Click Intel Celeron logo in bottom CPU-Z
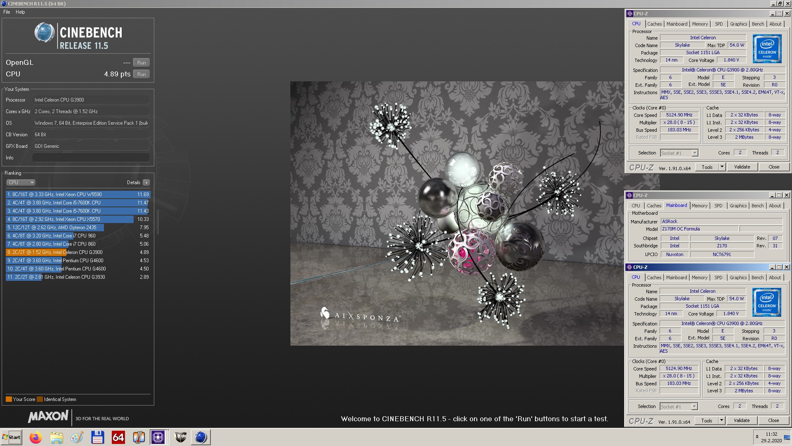The height and width of the screenshot is (446, 792). click(767, 303)
